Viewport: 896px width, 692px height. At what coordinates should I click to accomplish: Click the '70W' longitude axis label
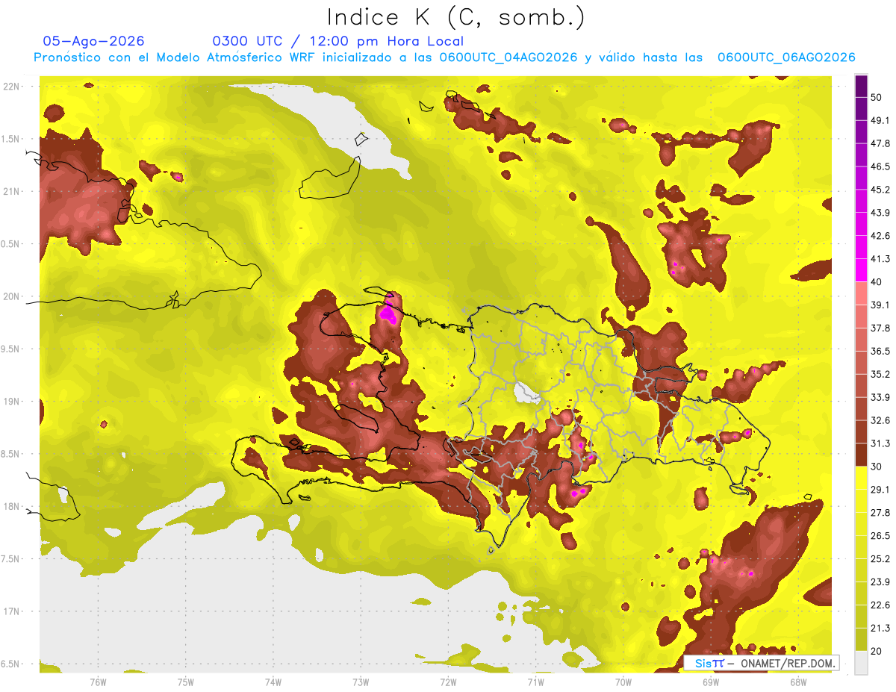coord(623,682)
